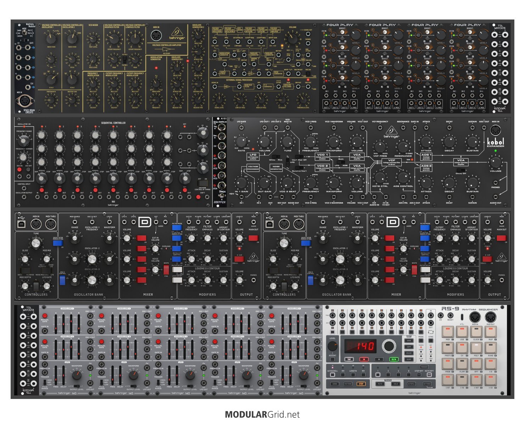Click the RS-9 RESET jack
This screenshot has width=525, height=422.
(x=451, y=315)
